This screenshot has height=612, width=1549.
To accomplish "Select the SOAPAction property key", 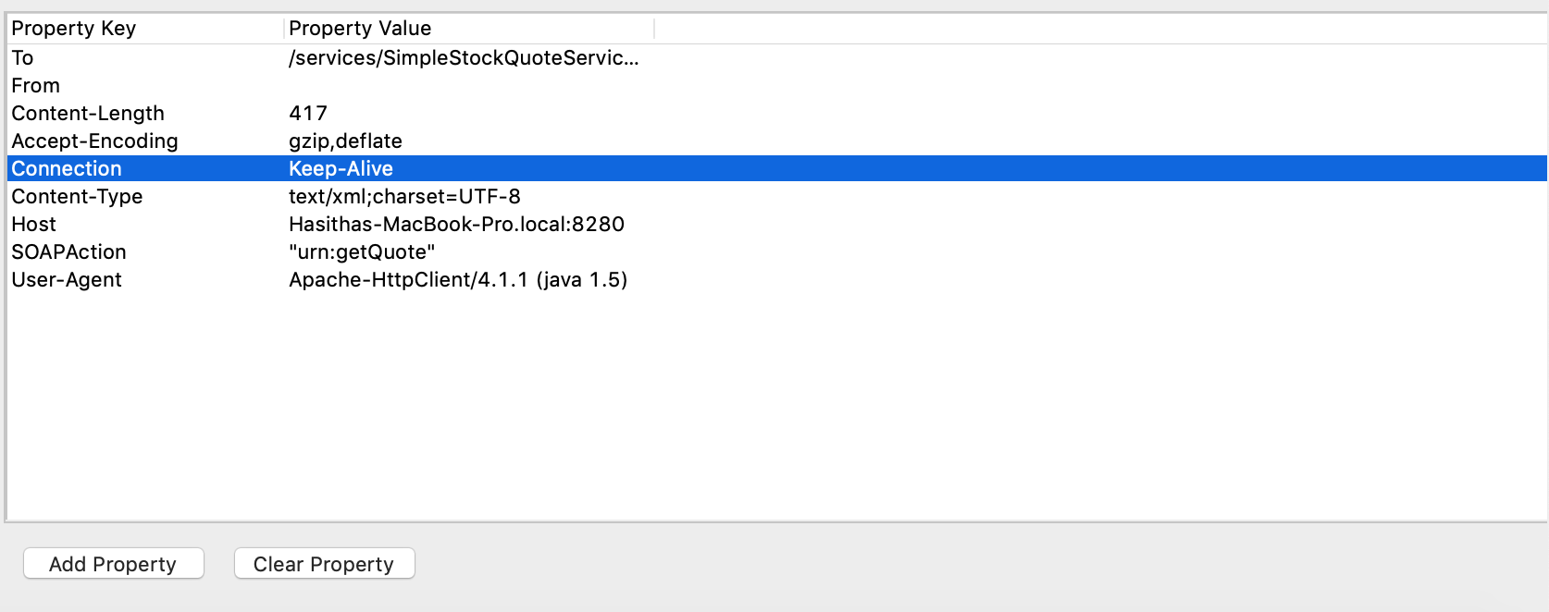I will coord(68,252).
